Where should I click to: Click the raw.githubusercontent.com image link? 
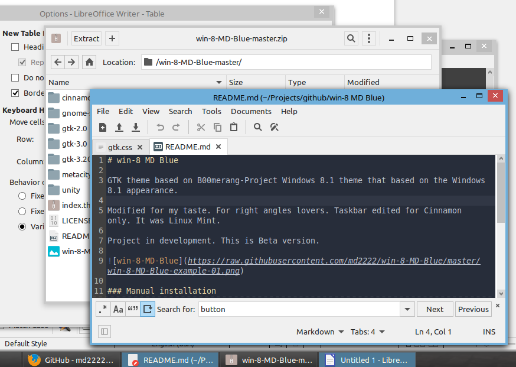[x=334, y=261]
